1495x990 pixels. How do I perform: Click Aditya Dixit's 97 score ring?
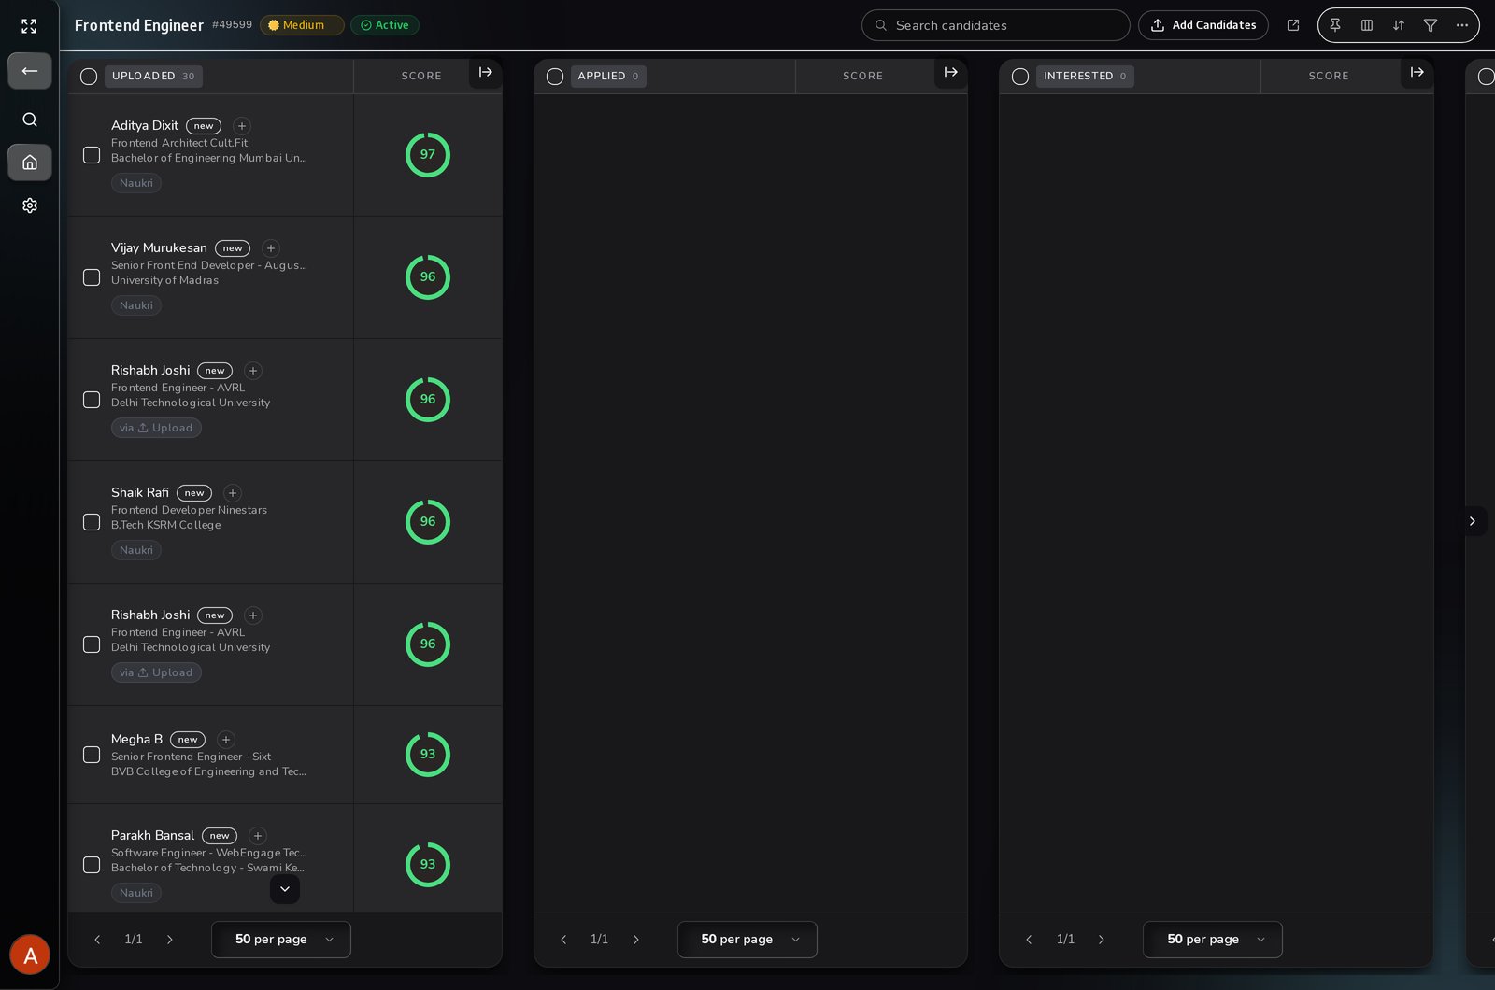428,155
